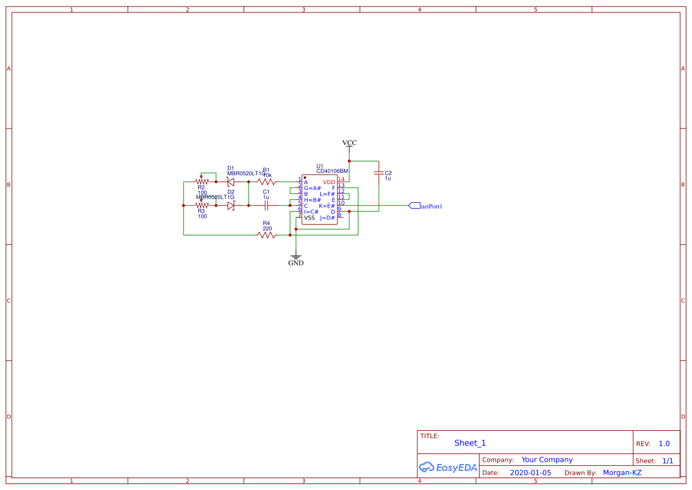Click the C2 designator label

point(388,173)
